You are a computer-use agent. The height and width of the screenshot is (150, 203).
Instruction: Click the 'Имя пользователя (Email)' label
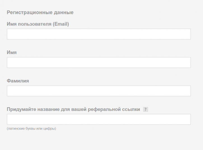coord(38,24)
